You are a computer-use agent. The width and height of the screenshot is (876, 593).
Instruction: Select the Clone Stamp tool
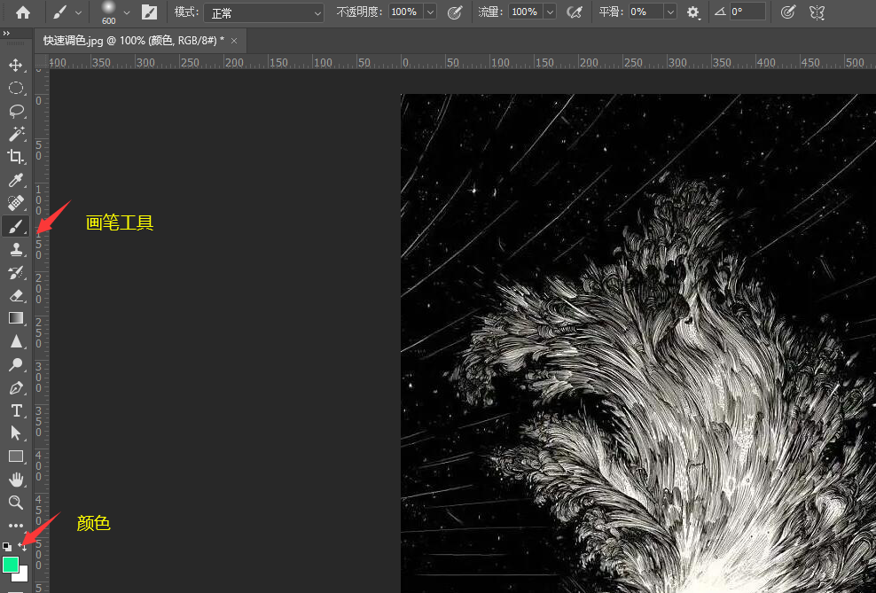tap(16, 249)
